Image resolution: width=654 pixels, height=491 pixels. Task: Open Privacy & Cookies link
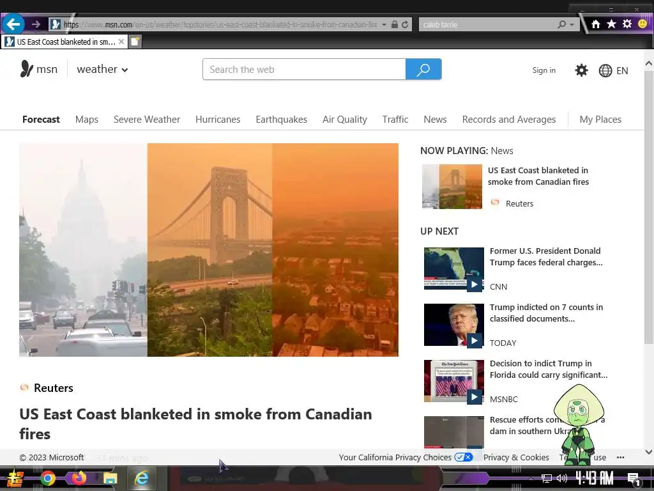point(516,457)
